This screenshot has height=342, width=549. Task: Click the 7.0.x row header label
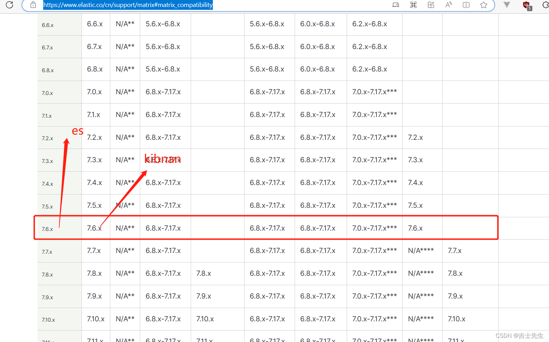tap(47, 93)
